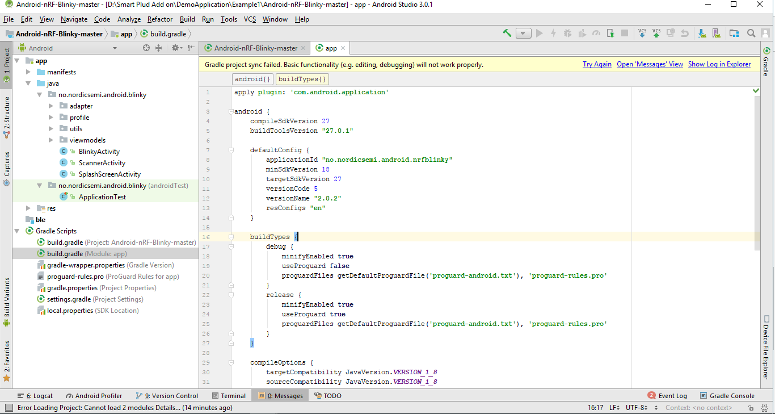This screenshot has width=775, height=414.
Task: Select the Android Profiler tool button
Action: click(94, 396)
